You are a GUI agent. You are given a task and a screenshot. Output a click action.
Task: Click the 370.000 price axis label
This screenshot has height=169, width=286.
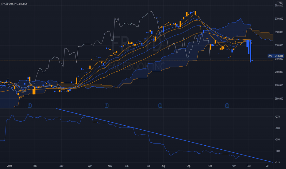279,19
